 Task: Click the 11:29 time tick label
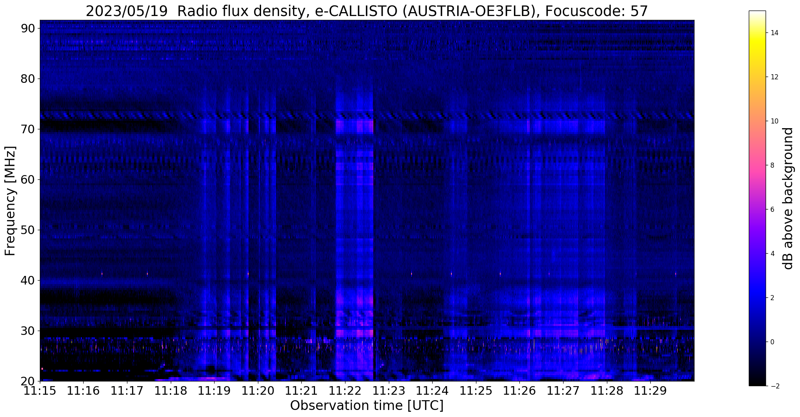[650, 390]
